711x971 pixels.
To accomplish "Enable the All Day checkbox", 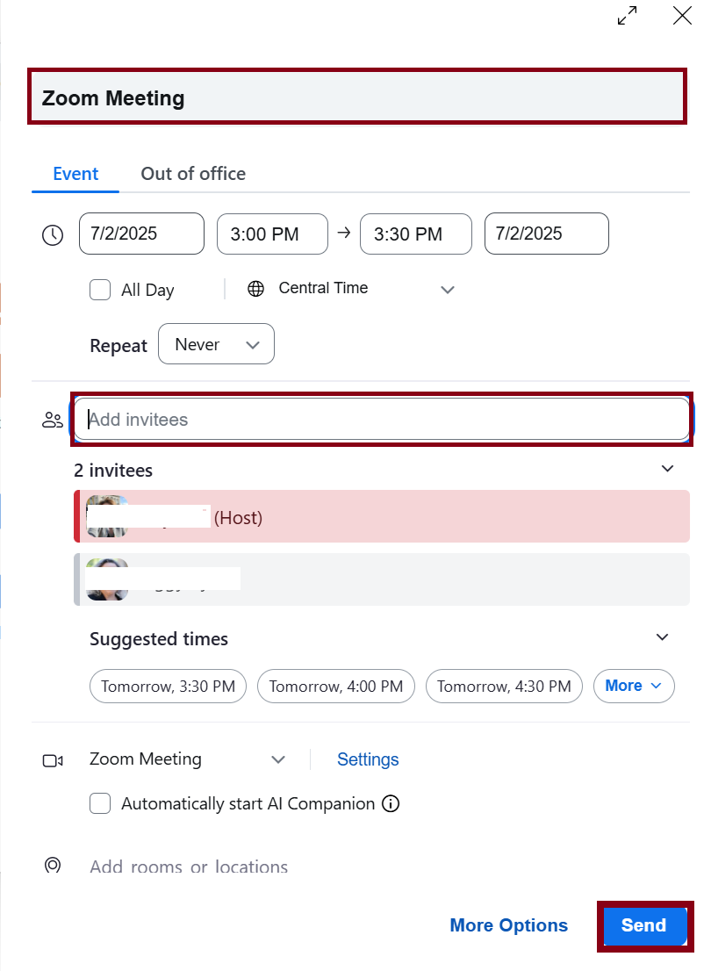I will coord(100,290).
